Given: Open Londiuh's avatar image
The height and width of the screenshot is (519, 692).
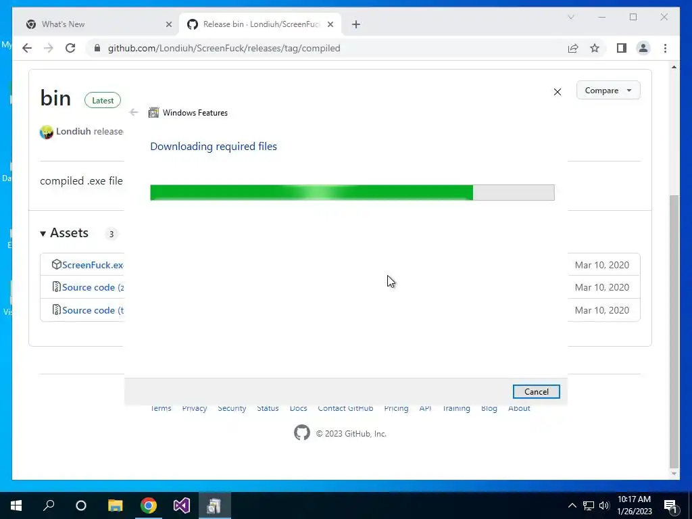Looking at the screenshot, I should coord(47,132).
